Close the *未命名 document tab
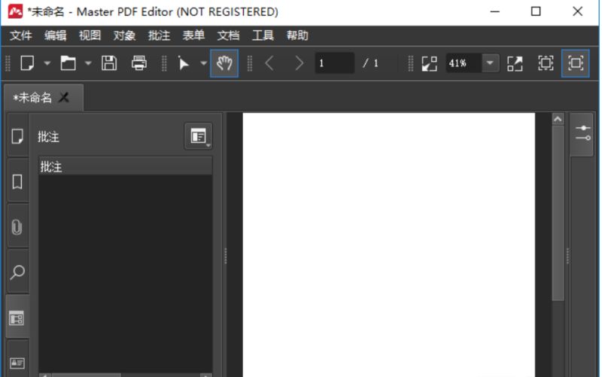This screenshot has width=602, height=377. 64,98
